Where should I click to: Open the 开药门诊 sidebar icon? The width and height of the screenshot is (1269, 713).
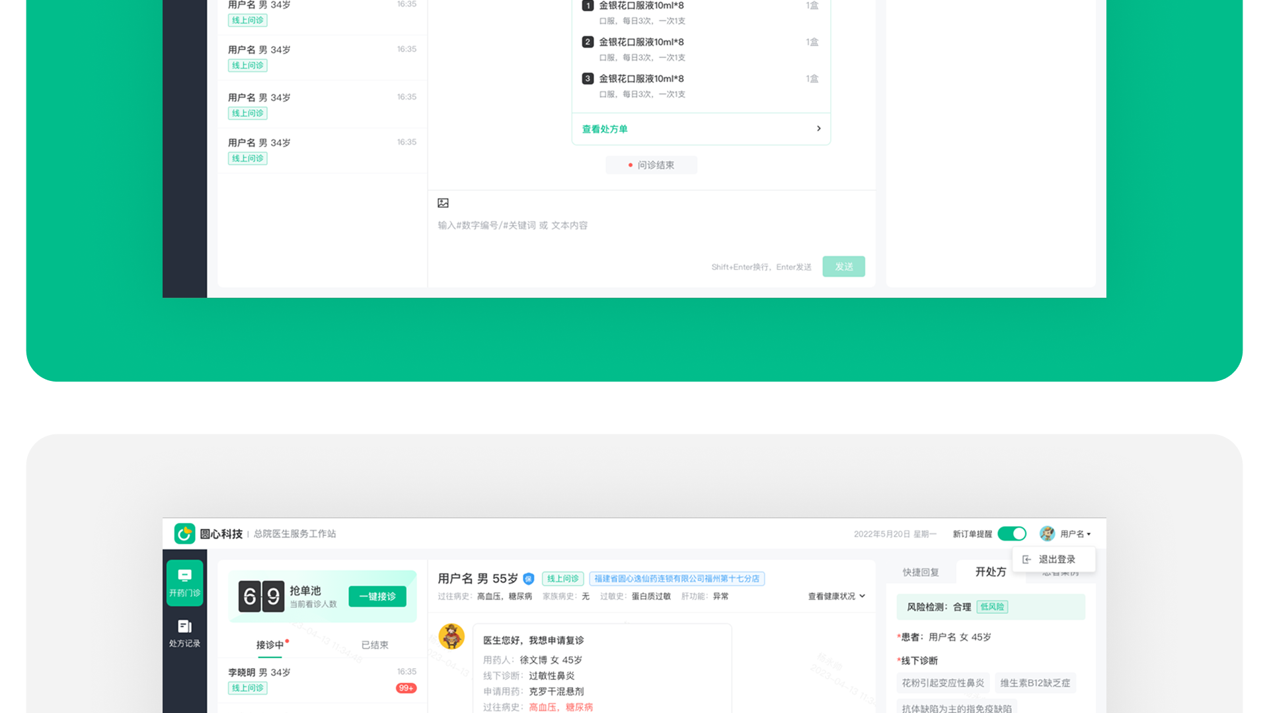pyautogui.click(x=184, y=582)
